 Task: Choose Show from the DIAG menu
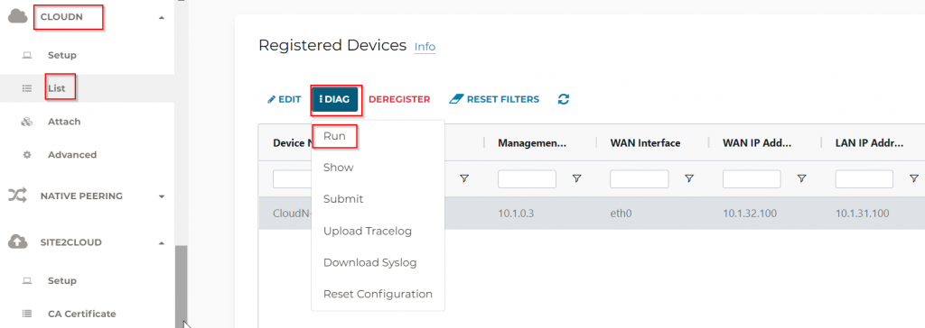tap(339, 168)
